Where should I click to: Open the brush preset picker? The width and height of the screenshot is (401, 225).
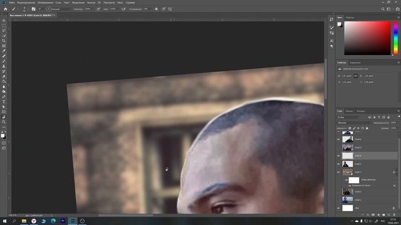(24, 9)
